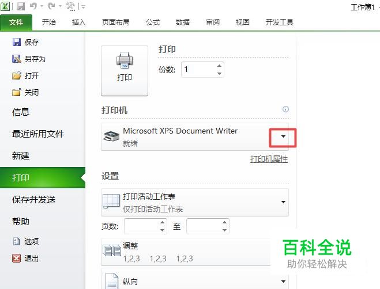
Task: Increase the number of copies with up arrow
Action: pos(219,66)
